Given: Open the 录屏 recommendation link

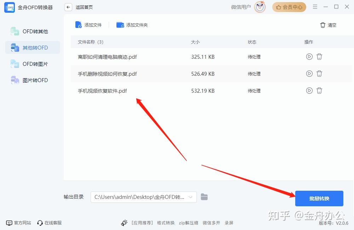Looking at the screenshot, I should pyautogui.click(x=229, y=223).
